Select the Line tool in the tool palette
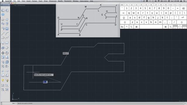This screenshot has width=187, height=105. 3,34
